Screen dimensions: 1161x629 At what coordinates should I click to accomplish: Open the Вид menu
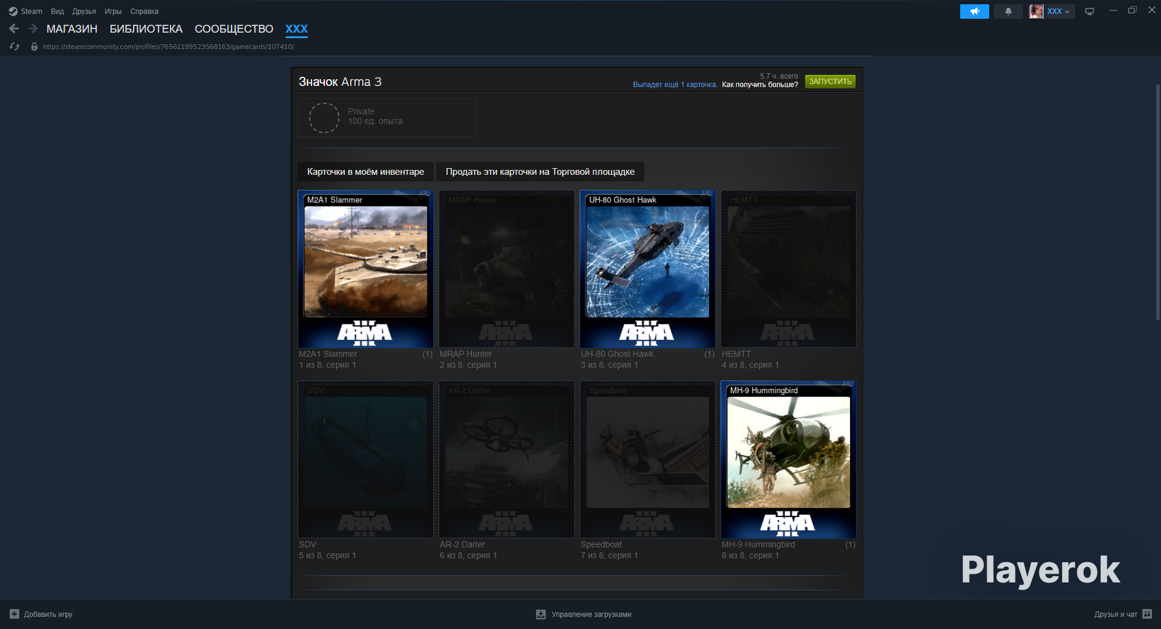(x=57, y=11)
